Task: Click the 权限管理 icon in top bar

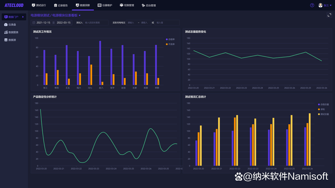Action: 121,5
